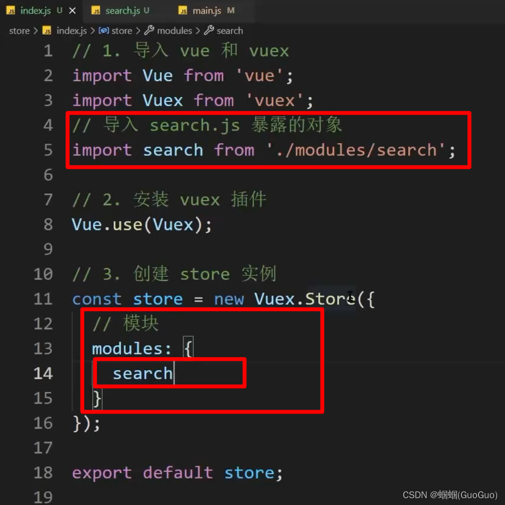Click 'store' on line 18
The image size is (505, 505).
coord(249,473)
